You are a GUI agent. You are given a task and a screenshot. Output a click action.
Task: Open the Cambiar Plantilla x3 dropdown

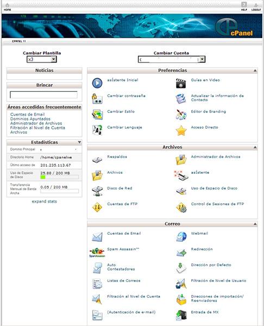(x=42, y=59)
